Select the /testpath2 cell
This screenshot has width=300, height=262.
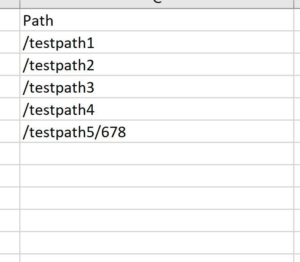tap(157, 64)
